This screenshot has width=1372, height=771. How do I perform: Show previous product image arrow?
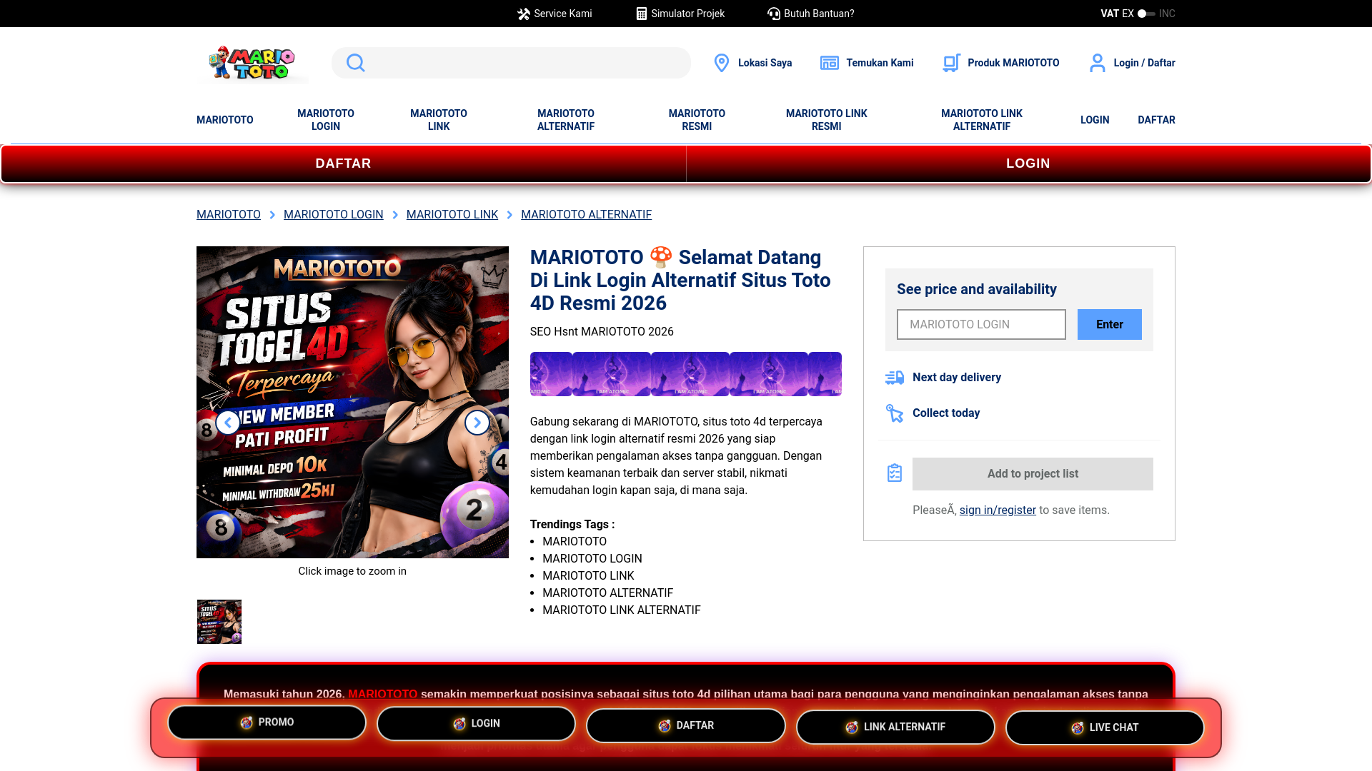pos(228,423)
